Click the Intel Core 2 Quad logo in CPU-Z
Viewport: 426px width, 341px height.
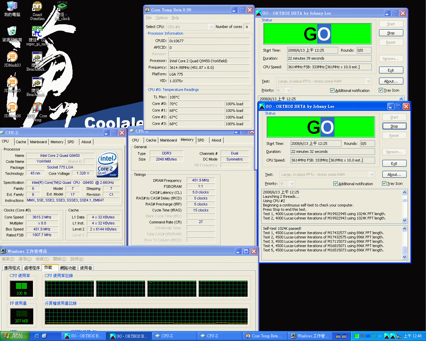107,165
